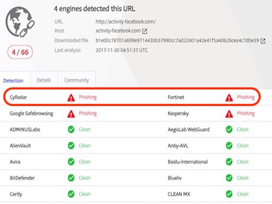Click Fortinet phishing warning triangle icon
Viewport: 272px width, 204px height.
(x=229, y=98)
